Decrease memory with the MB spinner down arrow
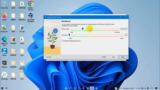 [126, 29]
